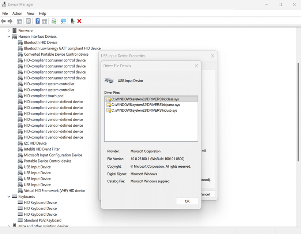Open the Action menu

(x=17, y=14)
